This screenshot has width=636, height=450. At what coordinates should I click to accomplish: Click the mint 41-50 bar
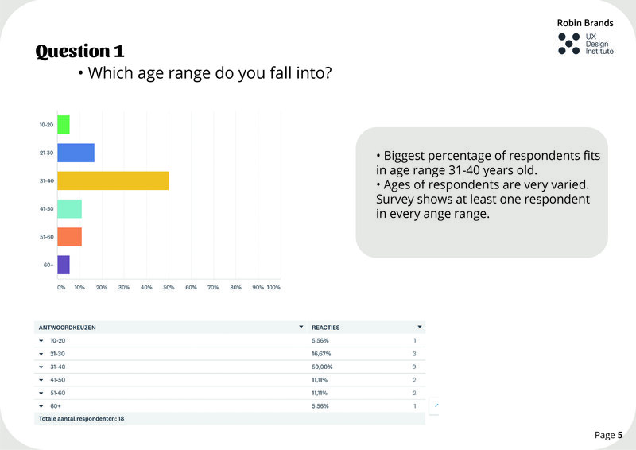69,208
